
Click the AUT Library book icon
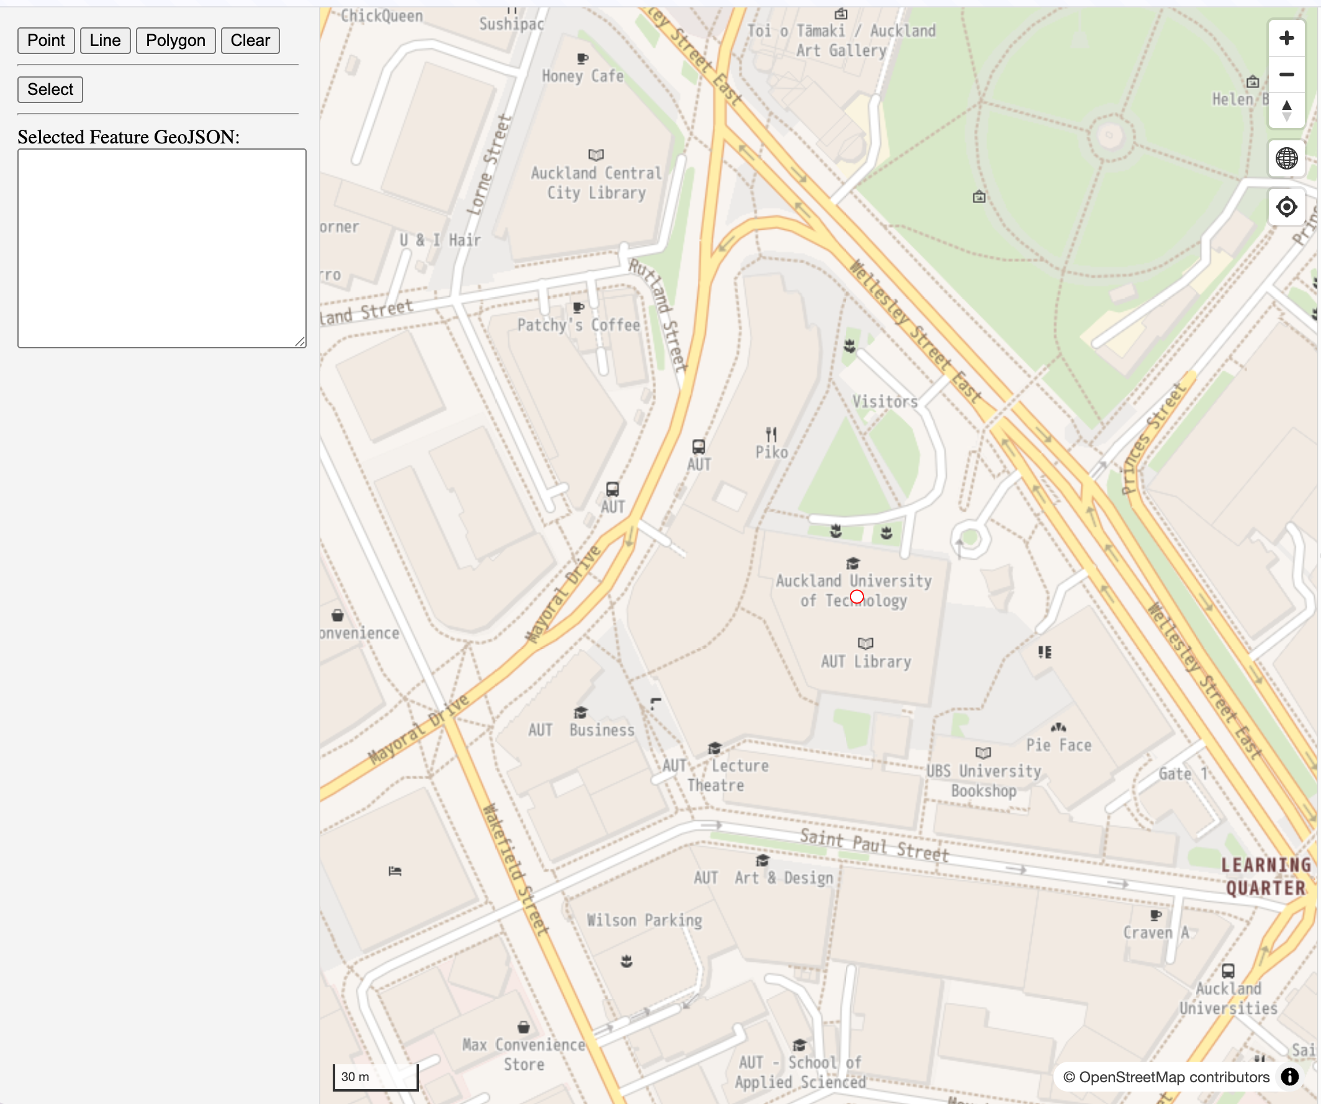tap(865, 643)
